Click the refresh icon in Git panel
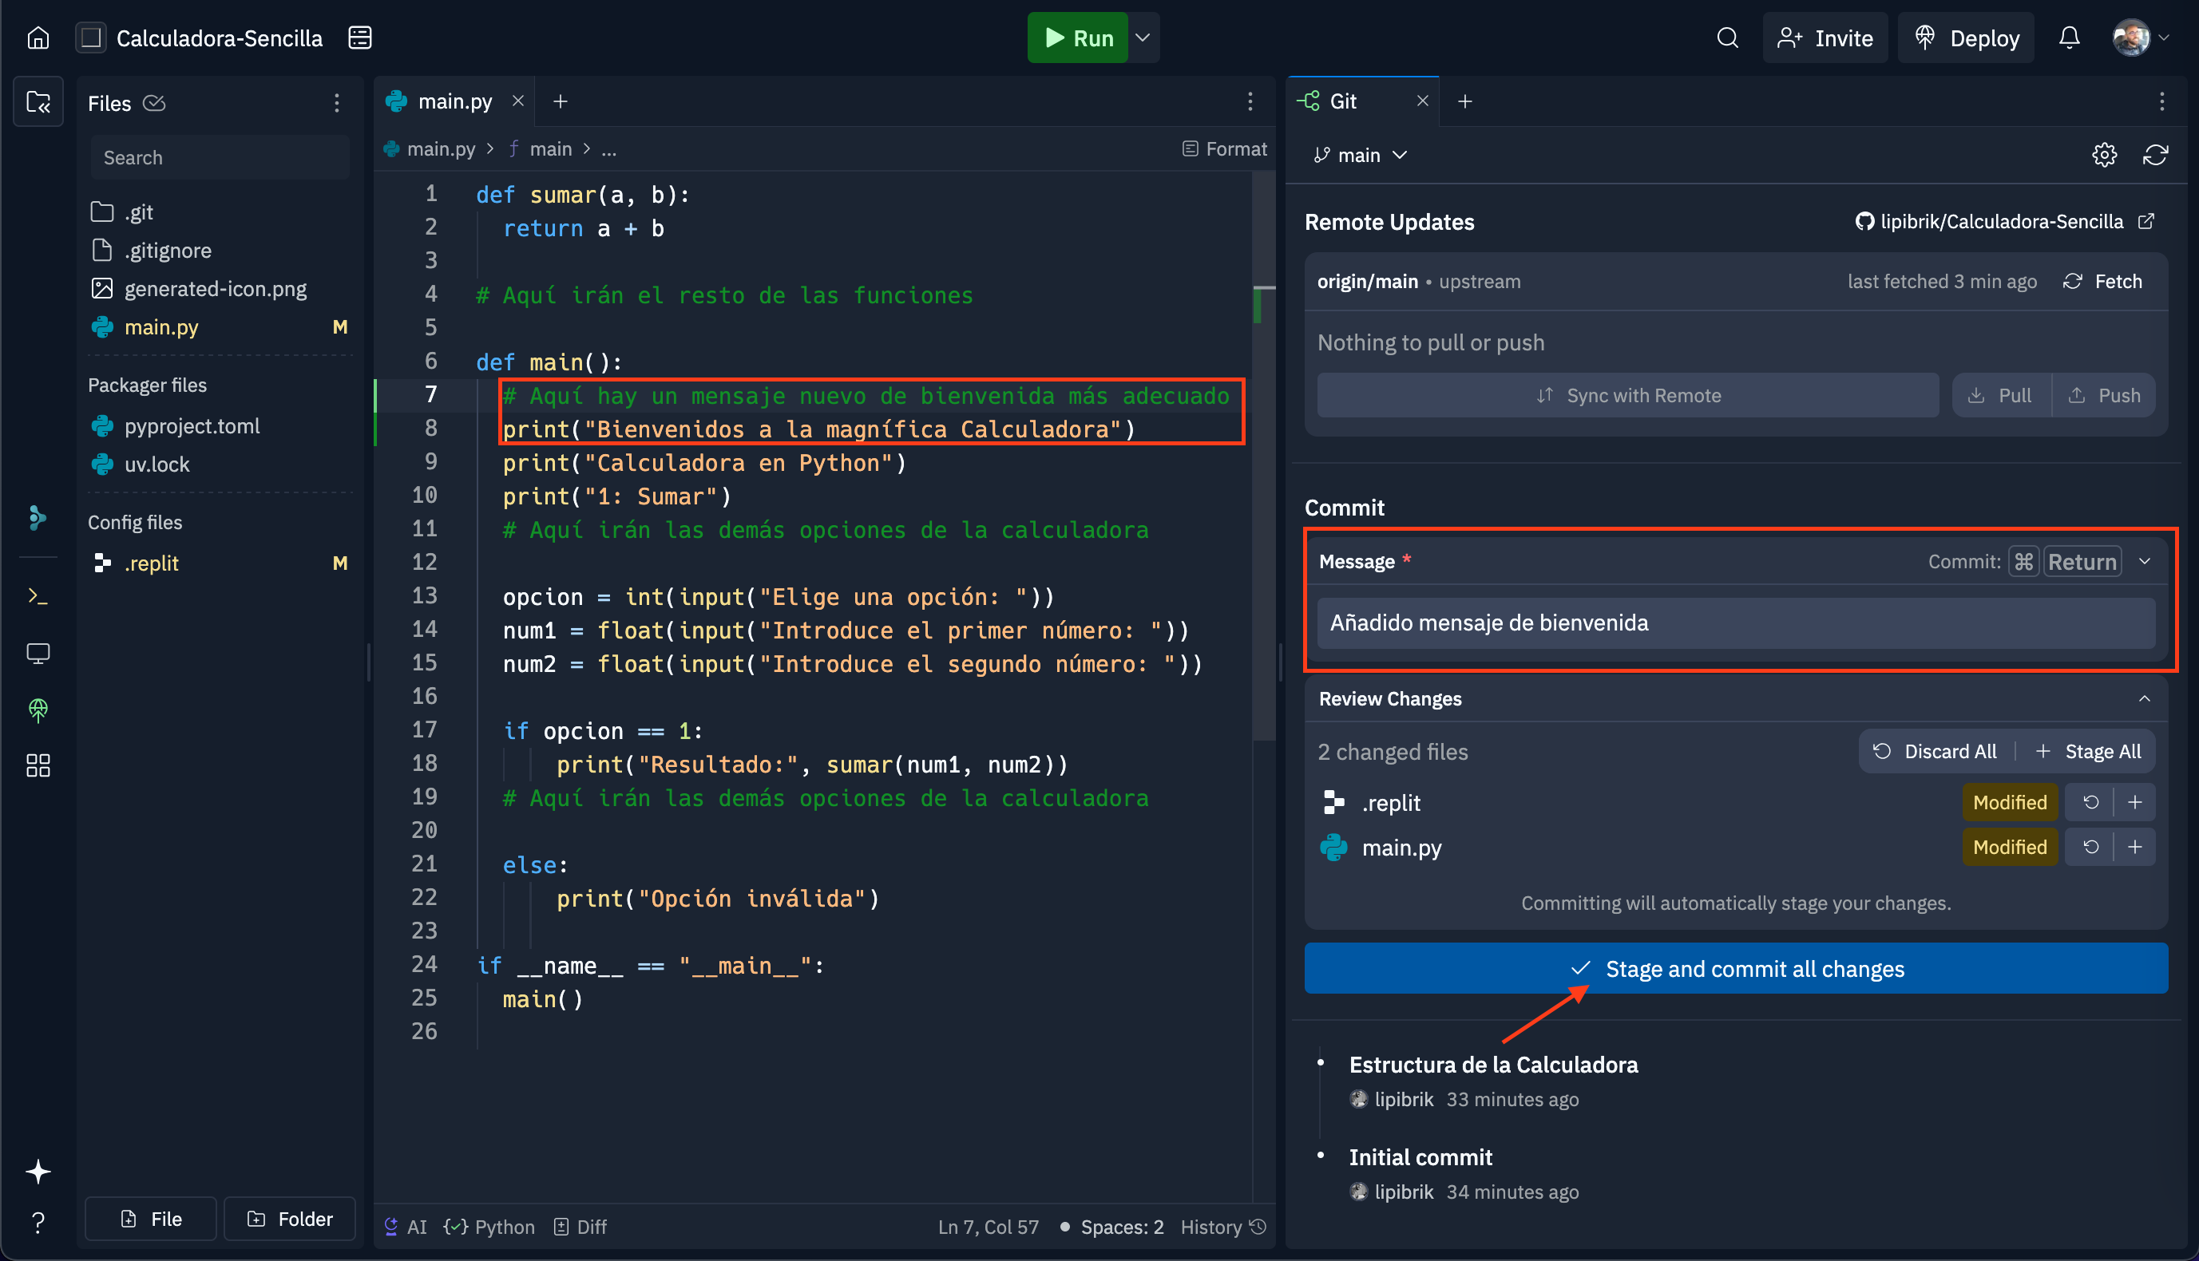2199x1261 pixels. click(2155, 155)
